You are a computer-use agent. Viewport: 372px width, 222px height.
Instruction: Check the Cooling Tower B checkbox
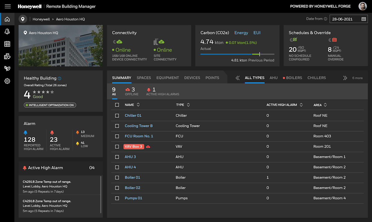click(117, 126)
